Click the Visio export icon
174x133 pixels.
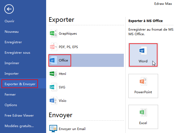52,101
